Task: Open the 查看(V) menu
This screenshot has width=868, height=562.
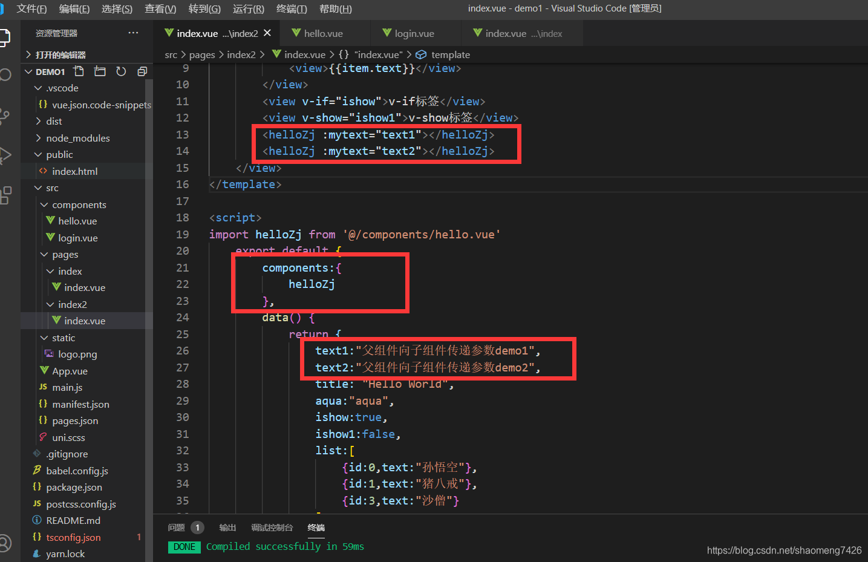Action: [160, 8]
